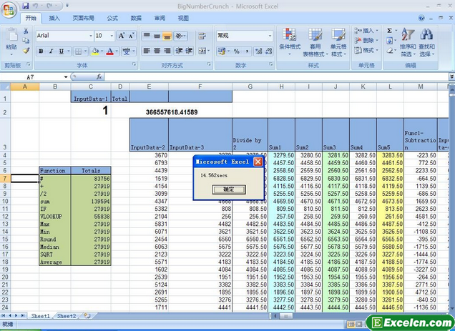Increase indent icon
Viewport: 455px width, 331px height.
189,51
